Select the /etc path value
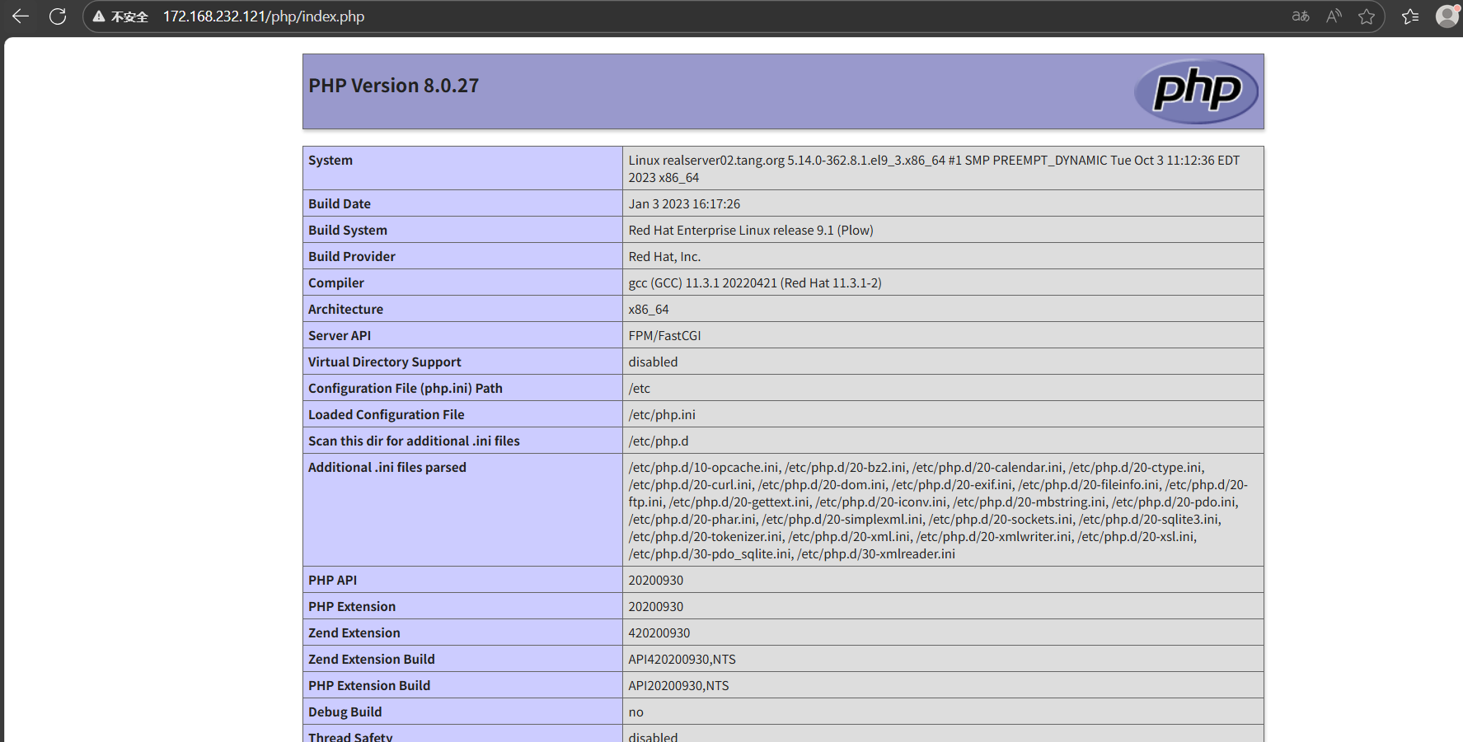The image size is (1463, 742). coord(640,389)
